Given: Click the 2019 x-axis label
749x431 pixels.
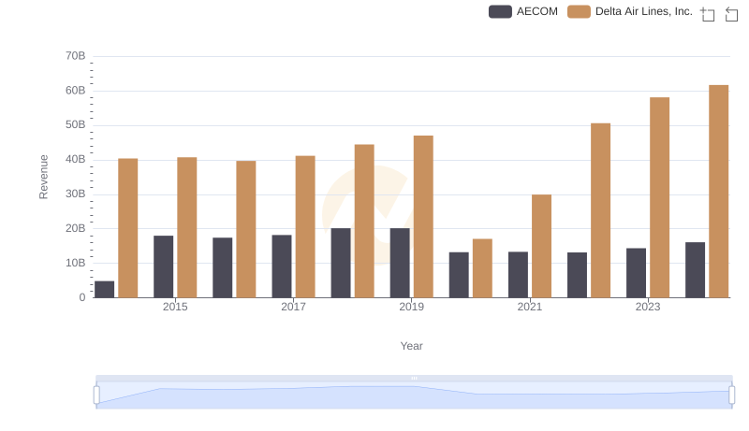Looking at the screenshot, I should point(411,307).
